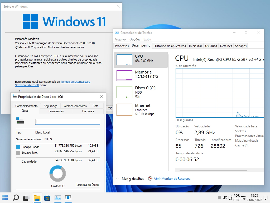Image resolution: width=270 pixels, height=203 pixels.
Task: Click the drive icon in Properties title
Action: 15,96
